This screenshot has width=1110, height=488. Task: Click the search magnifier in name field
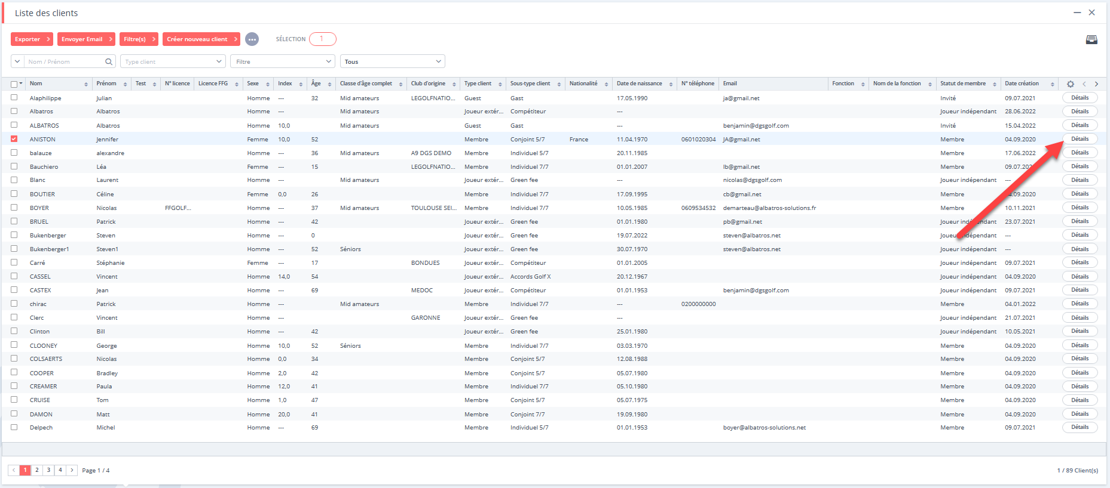109,61
